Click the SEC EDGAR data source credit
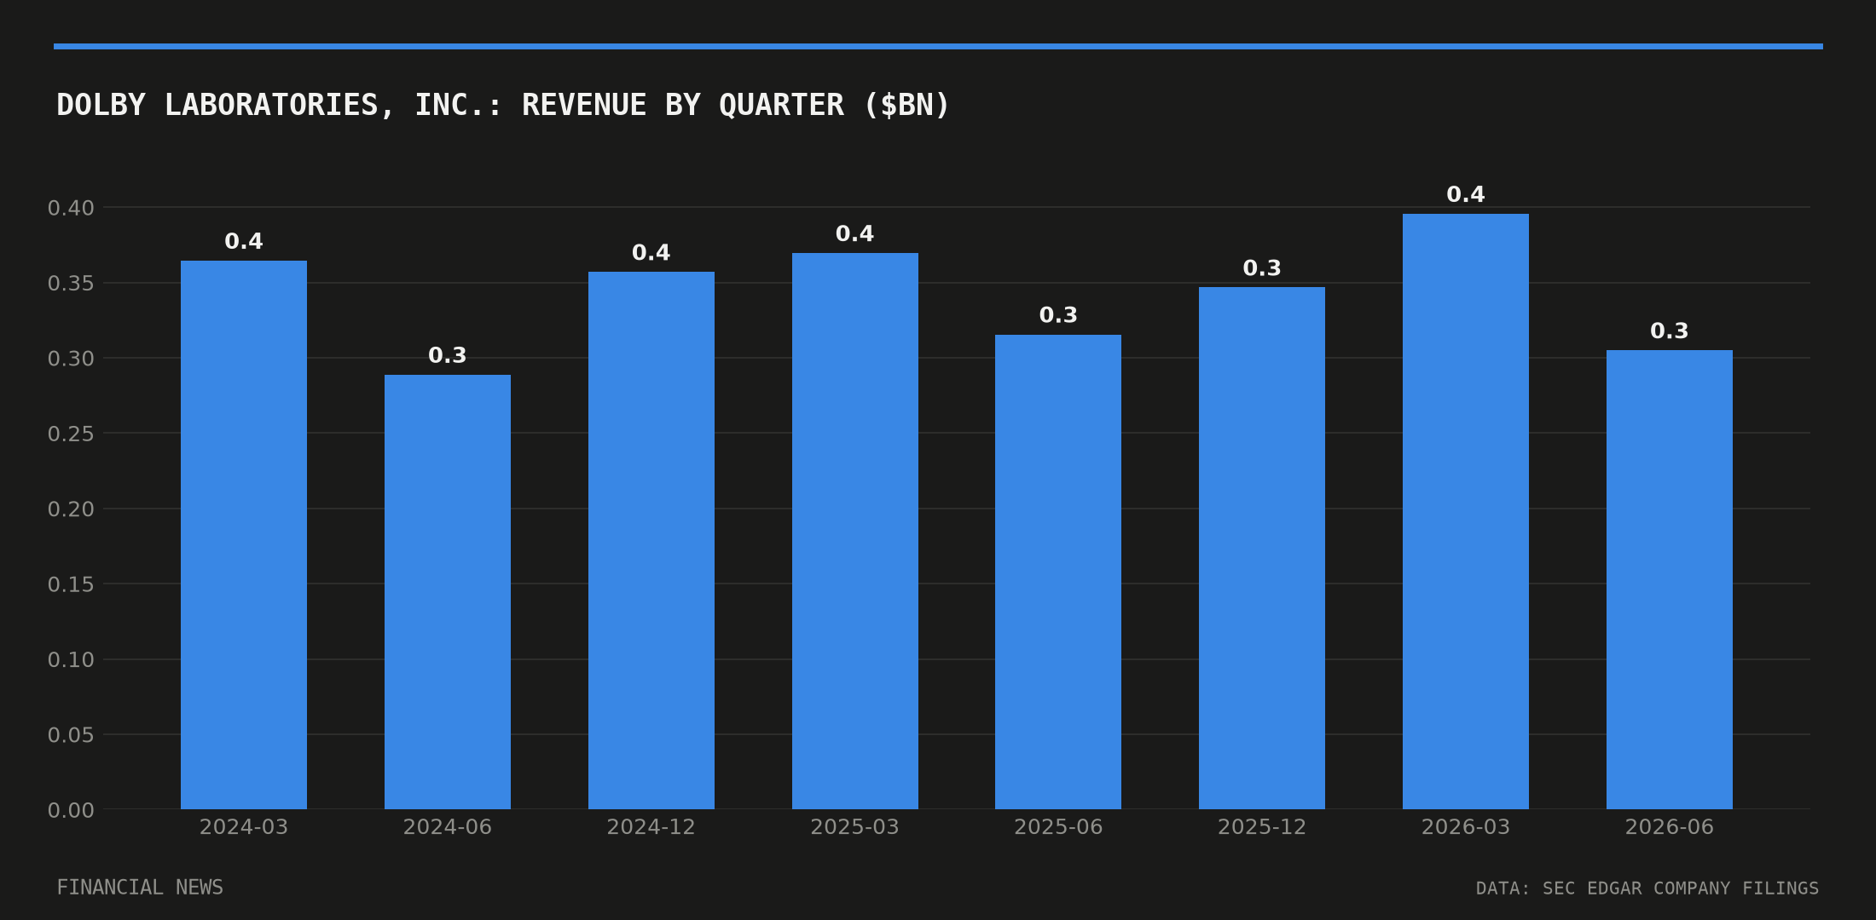The width and height of the screenshot is (1876, 920). [x=1647, y=888]
